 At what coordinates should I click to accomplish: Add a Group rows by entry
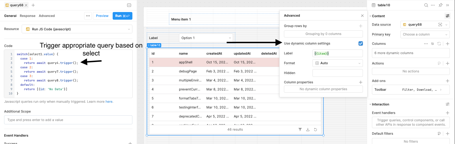[x=360, y=26]
